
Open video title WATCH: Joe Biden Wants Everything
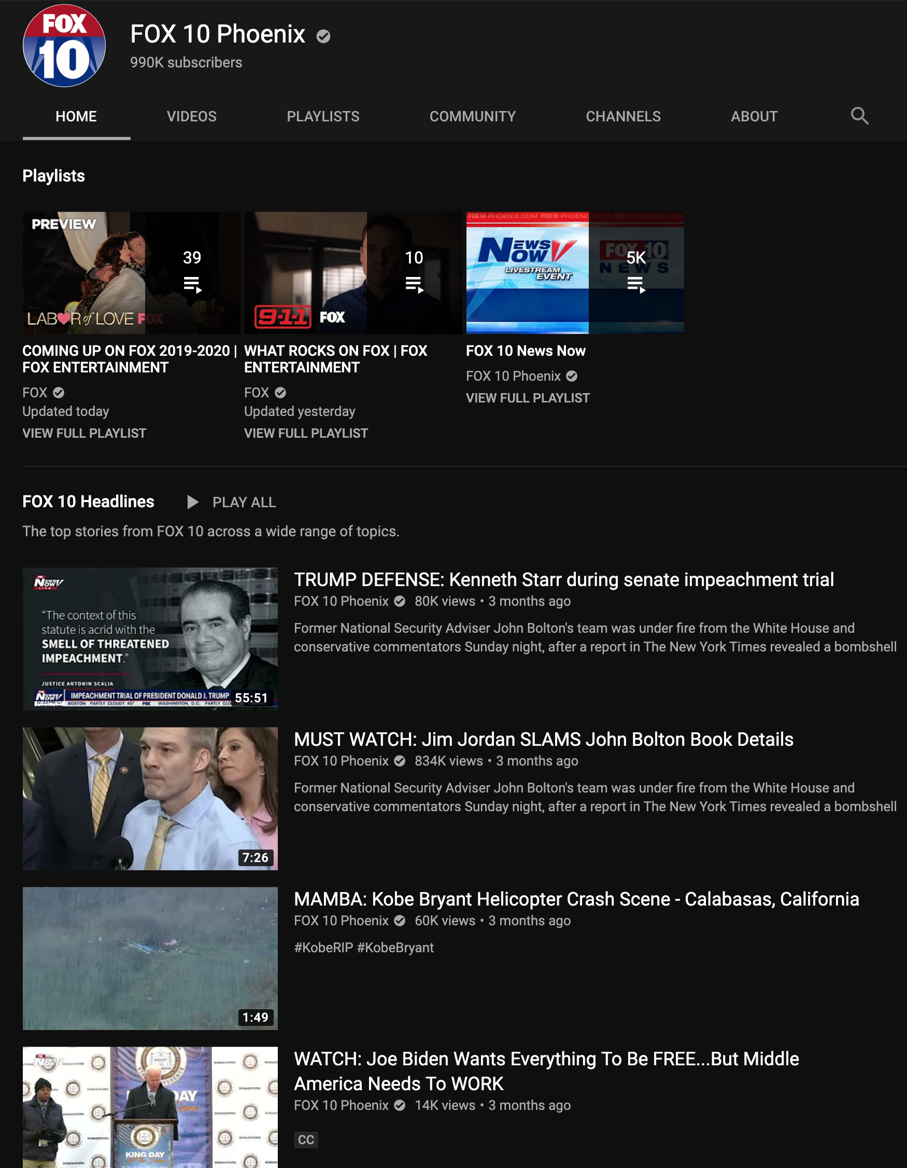coord(546,1071)
